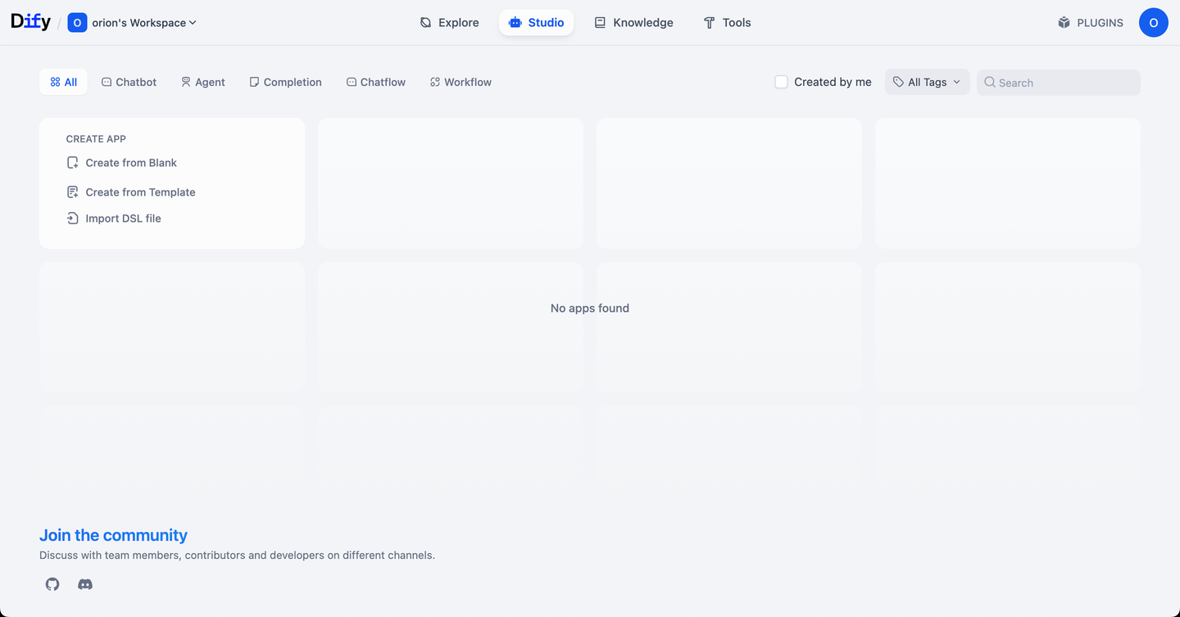1180x617 pixels.
Task: Click the Knowledge book icon
Action: [601, 22]
